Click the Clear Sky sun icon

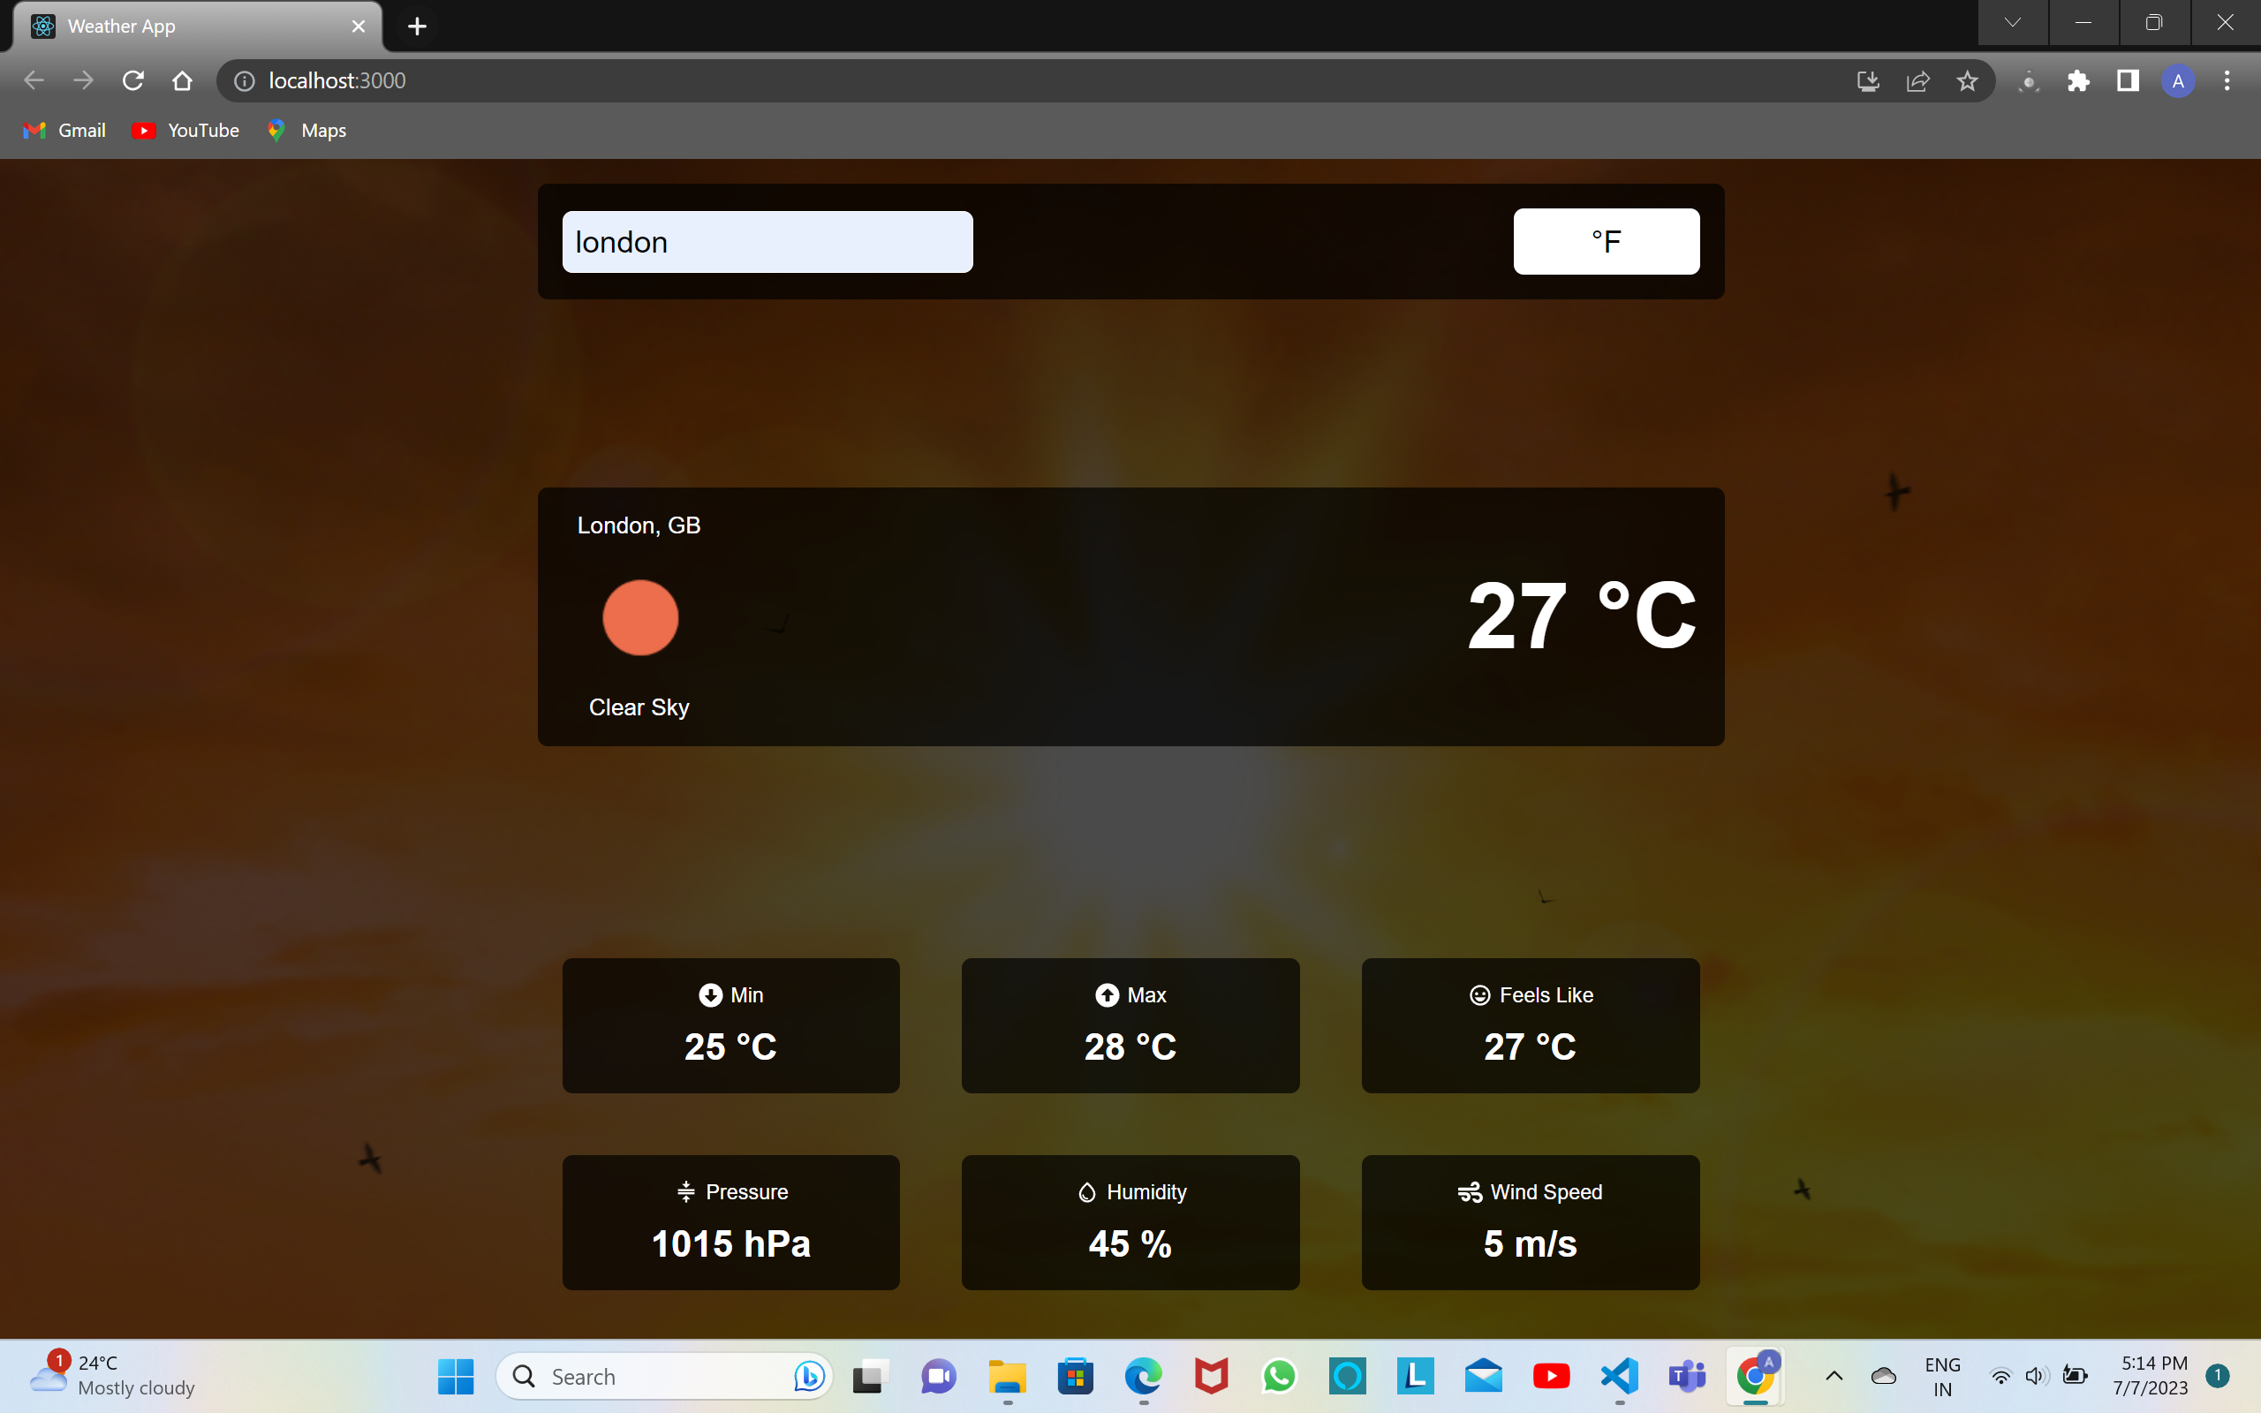pyautogui.click(x=639, y=616)
